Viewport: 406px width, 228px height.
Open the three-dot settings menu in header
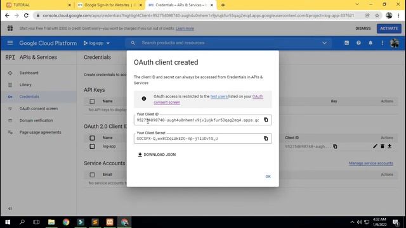point(382,43)
